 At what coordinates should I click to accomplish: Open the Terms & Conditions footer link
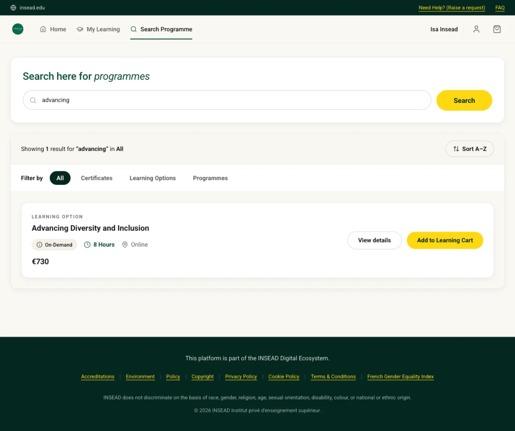pyautogui.click(x=333, y=377)
